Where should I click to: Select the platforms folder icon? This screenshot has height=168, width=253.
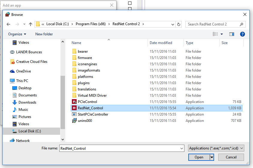pyautogui.click(x=74, y=77)
